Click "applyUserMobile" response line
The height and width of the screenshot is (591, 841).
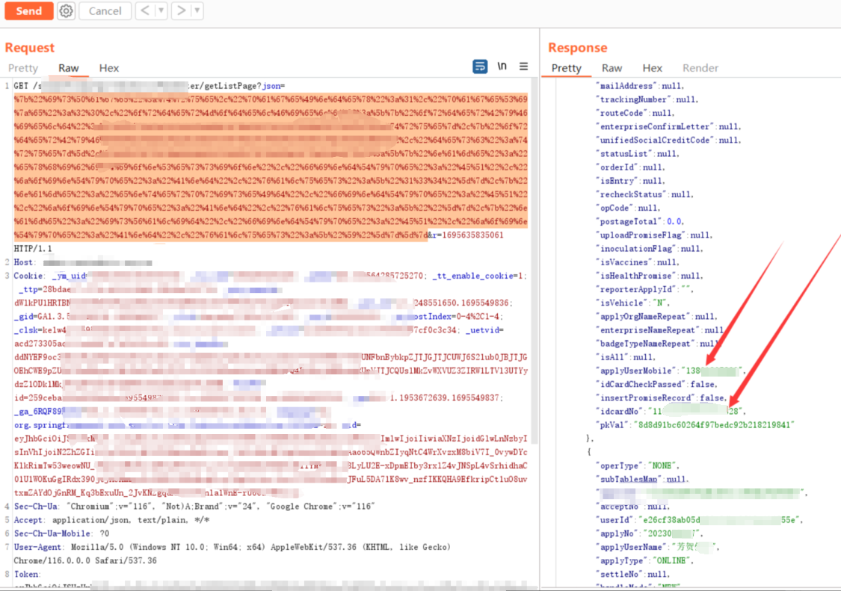pyautogui.click(x=671, y=371)
